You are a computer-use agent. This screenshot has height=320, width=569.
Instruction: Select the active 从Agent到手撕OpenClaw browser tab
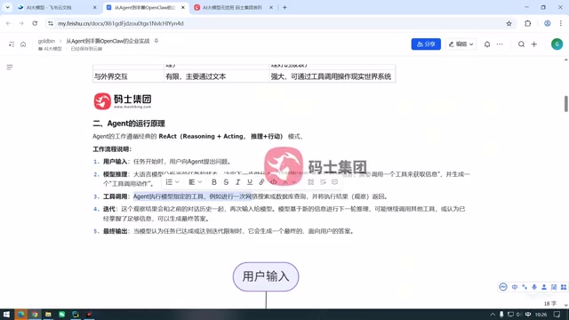[x=146, y=8]
